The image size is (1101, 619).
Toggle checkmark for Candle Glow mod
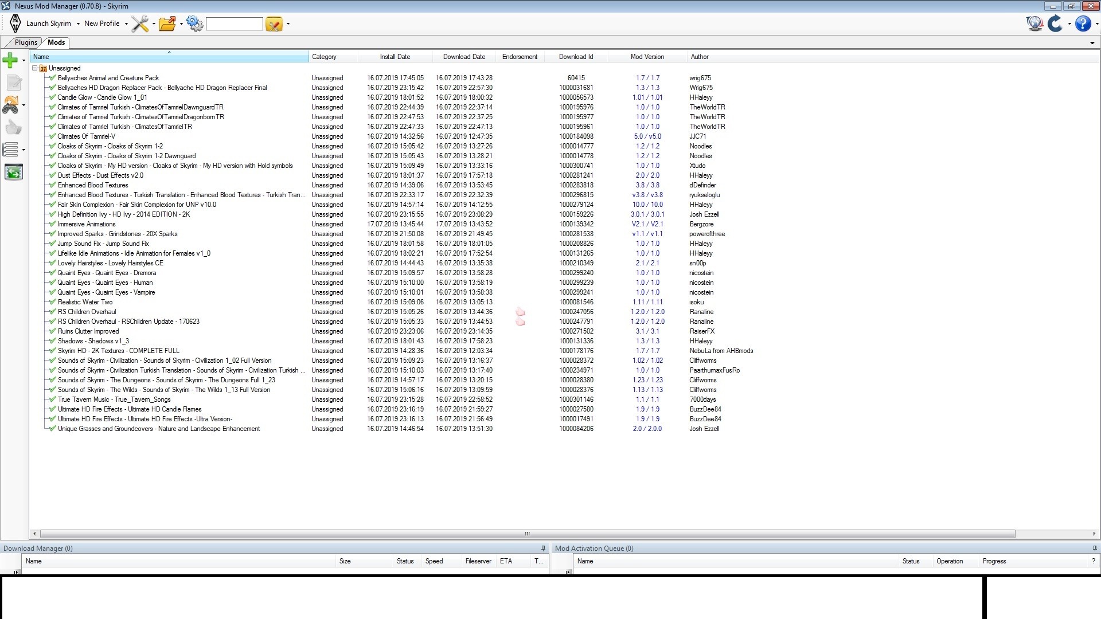pos(52,97)
